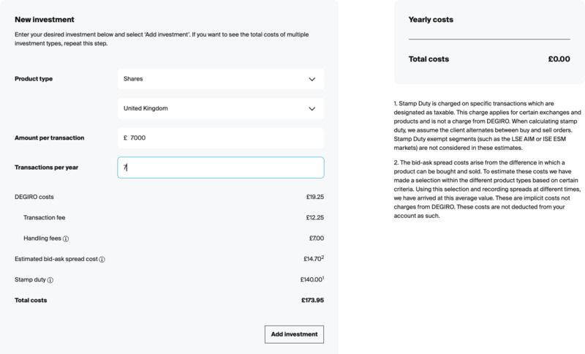Click the Product type label
The image size is (585, 354).
tap(34, 79)
